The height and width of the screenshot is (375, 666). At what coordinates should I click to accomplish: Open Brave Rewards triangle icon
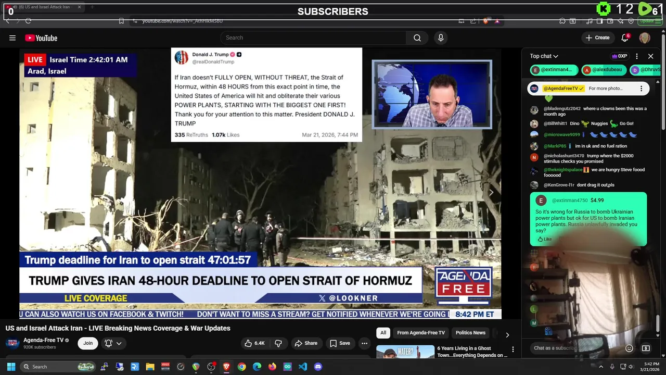(497, 21)
